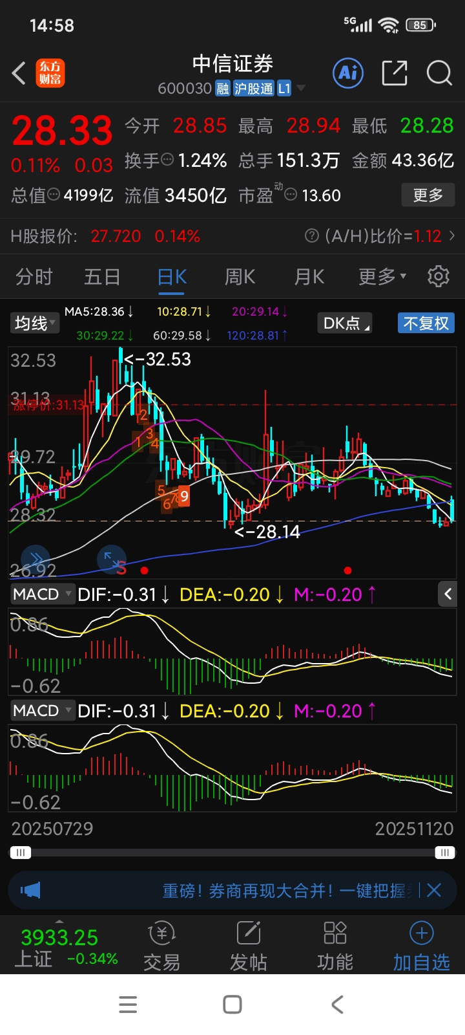
Task: Open the Ai assistant icon
Action: pos(348,72)
